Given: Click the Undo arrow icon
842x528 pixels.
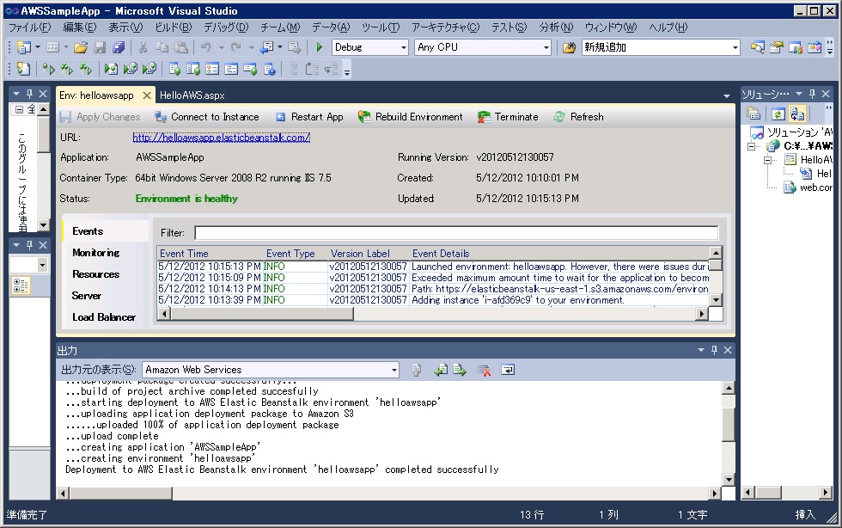Looking at the screenshot, I should coord(205,47).
